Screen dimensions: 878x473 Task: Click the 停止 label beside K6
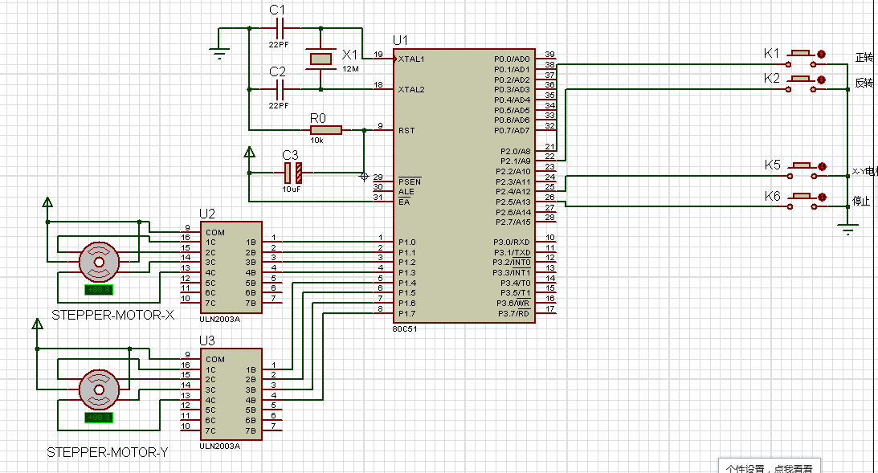point(861,201)
